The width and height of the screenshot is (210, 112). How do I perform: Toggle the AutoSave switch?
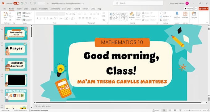[x=16, y=3]
